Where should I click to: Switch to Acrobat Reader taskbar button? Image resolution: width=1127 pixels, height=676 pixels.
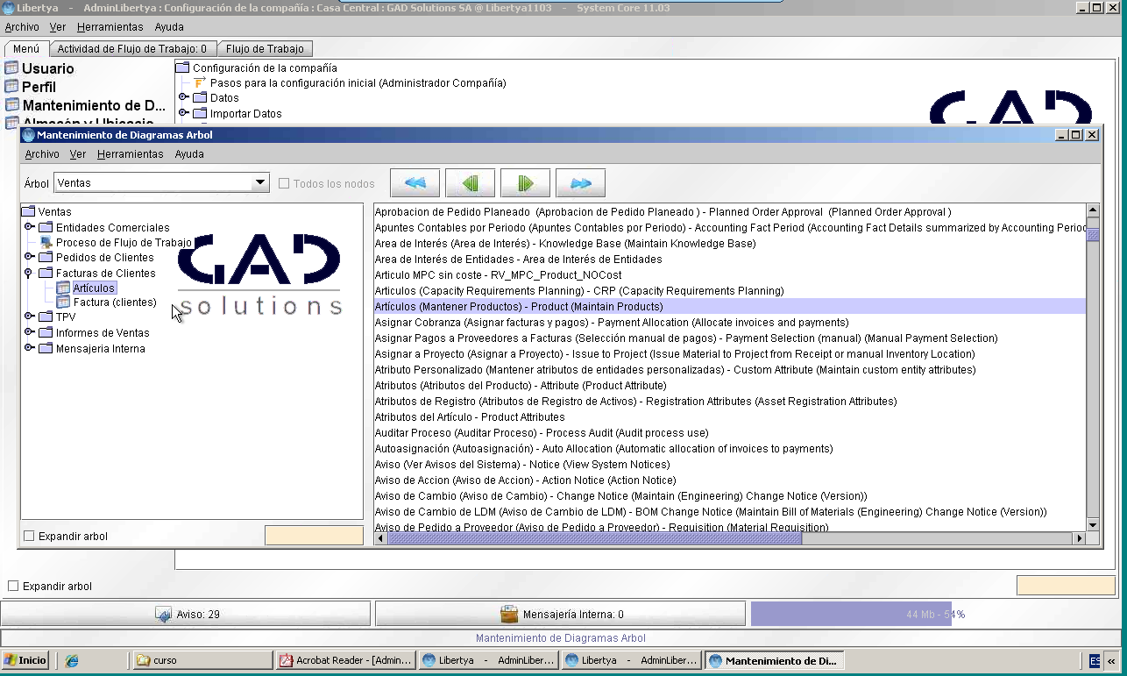[x=344, y=660]
